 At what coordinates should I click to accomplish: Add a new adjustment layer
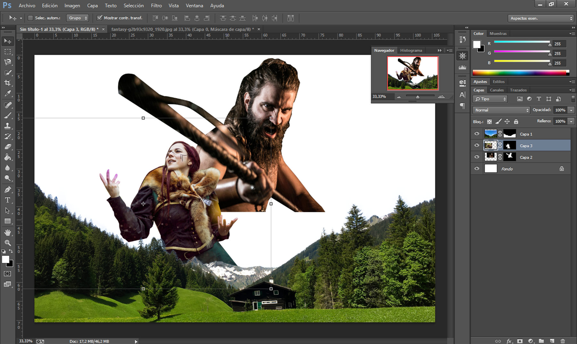(x=531, y=341)
